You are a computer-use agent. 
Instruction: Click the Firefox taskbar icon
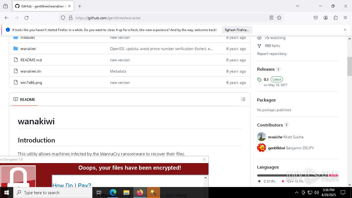[x=140, y=193]
